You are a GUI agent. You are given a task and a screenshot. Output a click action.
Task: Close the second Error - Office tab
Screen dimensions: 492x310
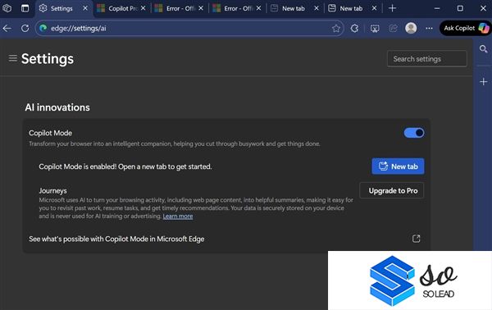(x=258, y=8)
